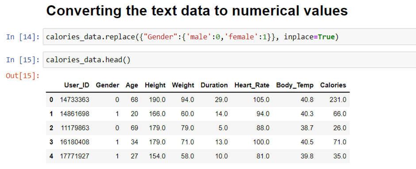Screen dimensions: 416x169
Task: Click the Duration column header
Action: pos(214,85)
